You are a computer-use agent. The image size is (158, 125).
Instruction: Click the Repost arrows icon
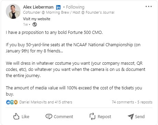click(x=92, y=116)
